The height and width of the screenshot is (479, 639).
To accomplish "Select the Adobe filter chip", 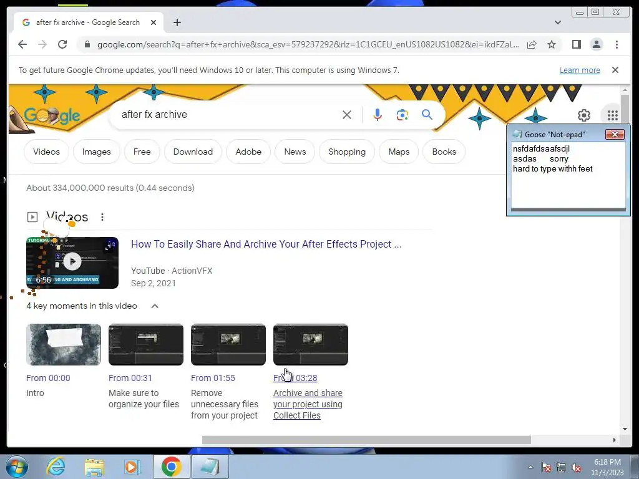I will coord(248,152).
